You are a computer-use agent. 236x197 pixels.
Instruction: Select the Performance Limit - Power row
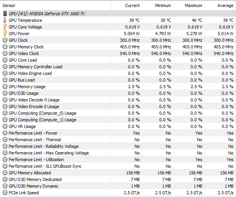pyautogui.click(x=118, y=133)
